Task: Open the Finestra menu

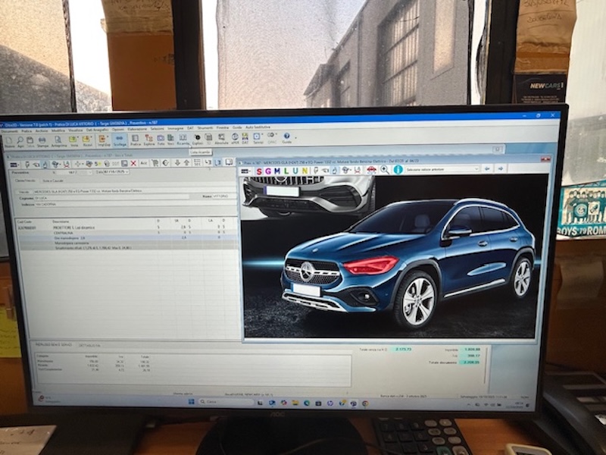Action: [x=222, y=127]
